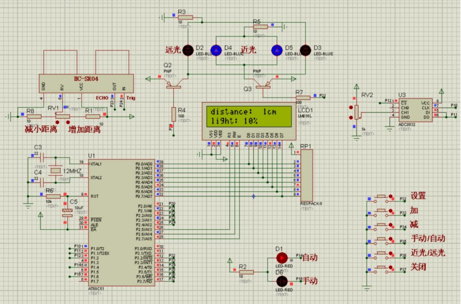Push the 手动/自动 mode push-button switch
The image size is (461, 304).
pos(382,240)
